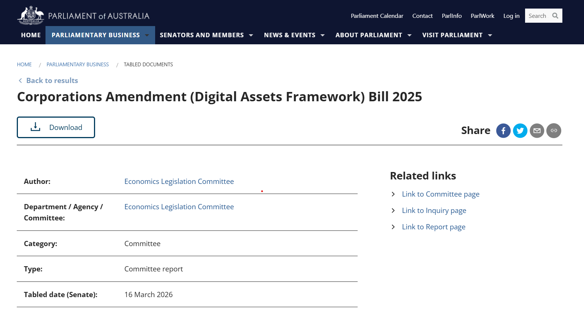The height and width of the screenshot is (312, 584).
Task: Share the page on Twitter
Action: 520,131
